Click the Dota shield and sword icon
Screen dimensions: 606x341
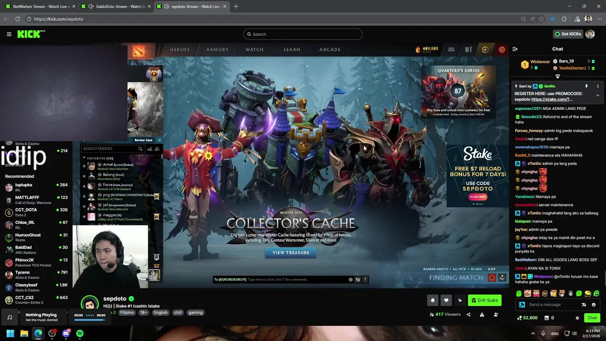point(468,49)
